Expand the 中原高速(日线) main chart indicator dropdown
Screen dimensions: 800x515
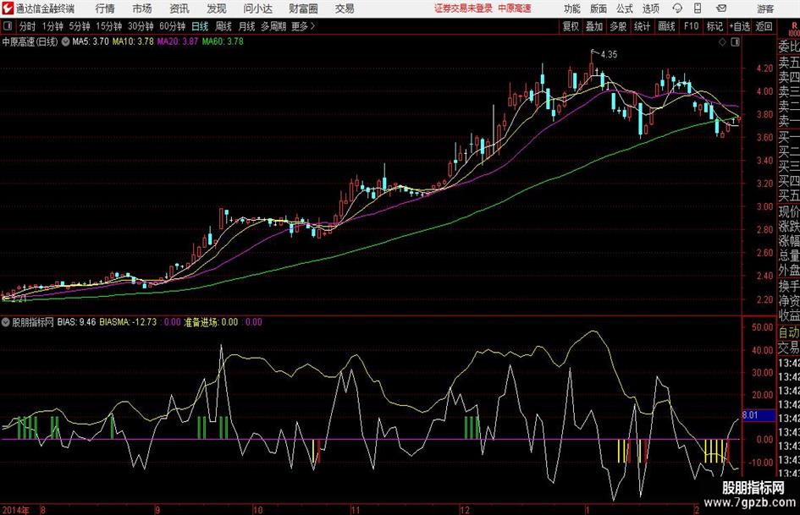pyautogui.click(x=65, y=41)
